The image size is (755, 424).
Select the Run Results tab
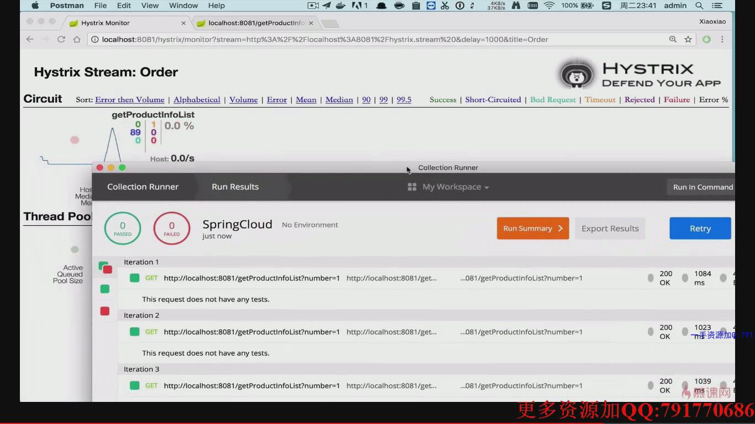[x=235, y=187]
